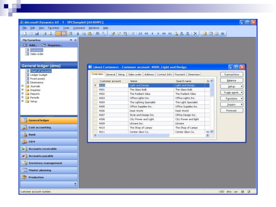The image size is (276, 207).
Task: Open the Windows menu
Action: click(94, 28)
